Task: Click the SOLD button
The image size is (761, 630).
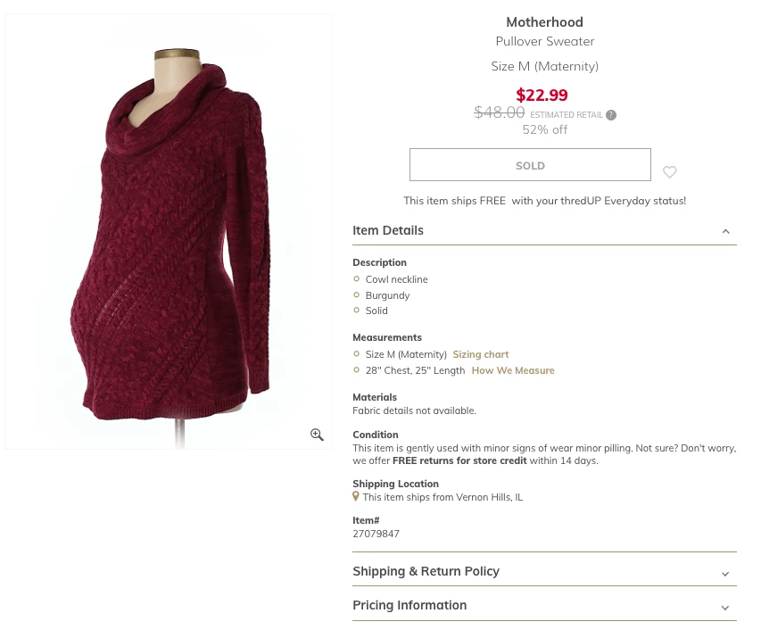Action: click(x=530, y=165)
